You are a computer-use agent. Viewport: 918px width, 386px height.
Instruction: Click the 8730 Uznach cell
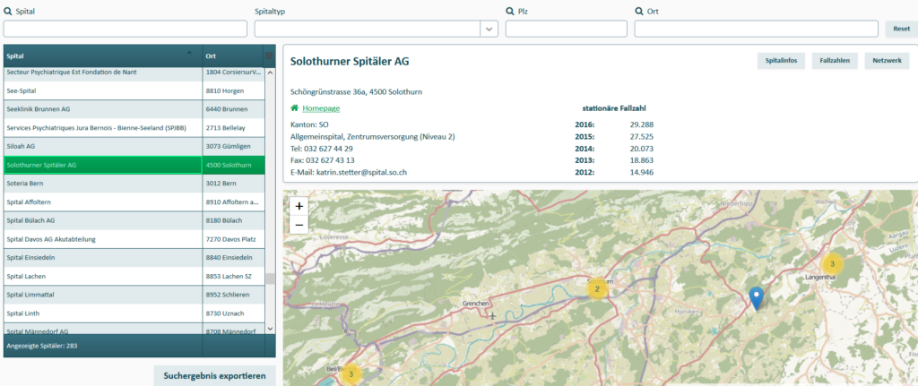click(234, 313)
